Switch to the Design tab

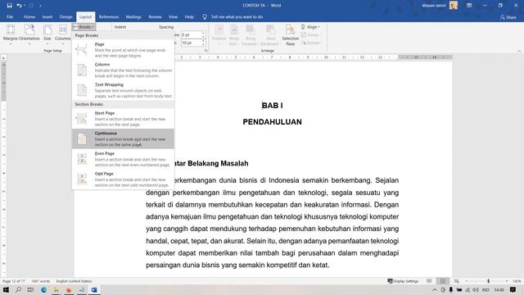click(65, 16)
